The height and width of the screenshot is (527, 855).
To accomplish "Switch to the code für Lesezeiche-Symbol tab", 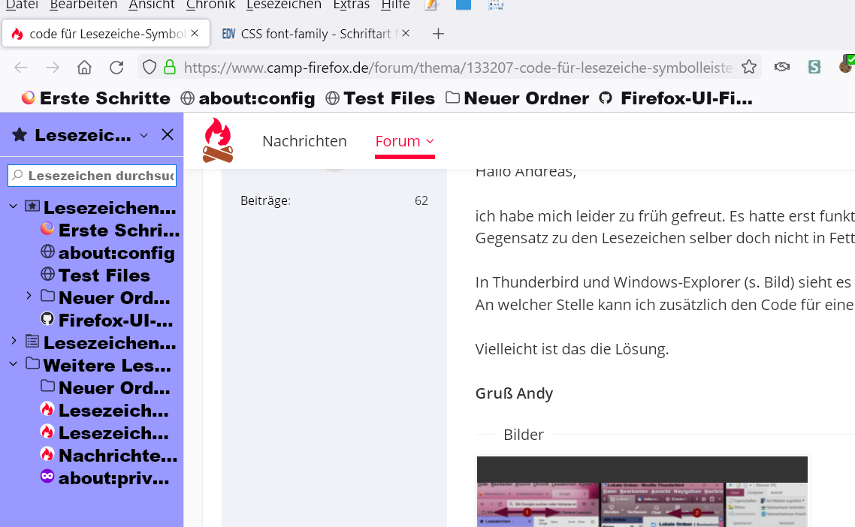I will click(x=107, y=34).
